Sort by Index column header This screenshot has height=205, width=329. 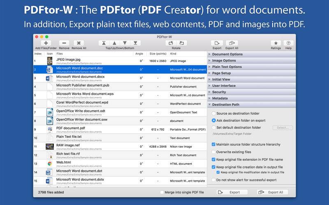tap(38, 54)
